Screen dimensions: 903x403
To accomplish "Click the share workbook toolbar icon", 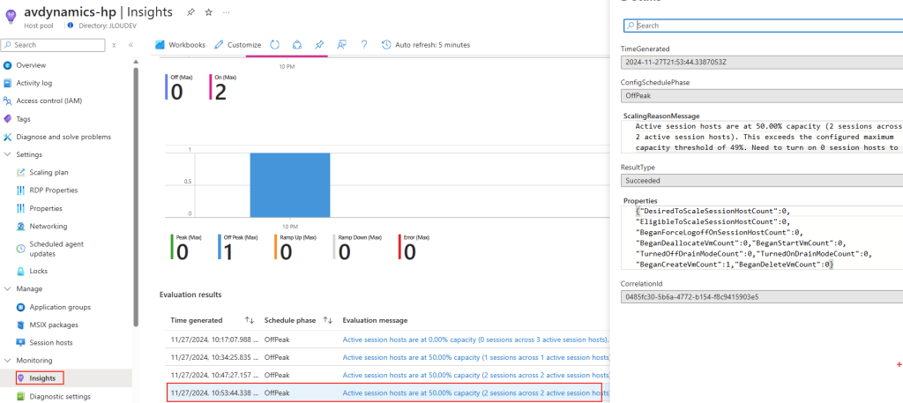I will coord(297,45).
